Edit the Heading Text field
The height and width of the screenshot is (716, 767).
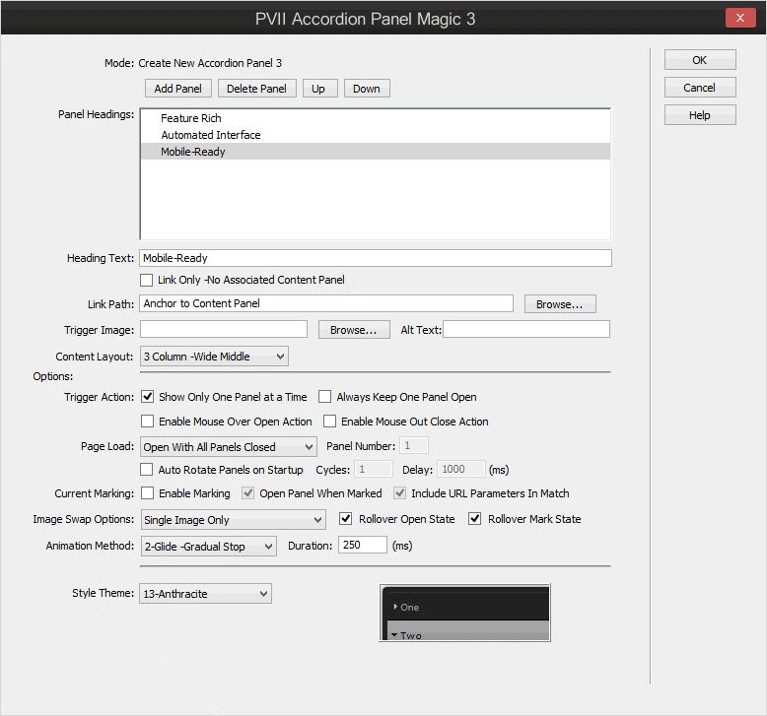376,258
